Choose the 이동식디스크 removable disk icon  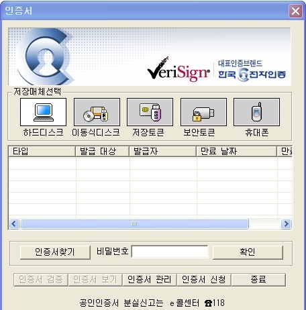[x=97, y=112]
